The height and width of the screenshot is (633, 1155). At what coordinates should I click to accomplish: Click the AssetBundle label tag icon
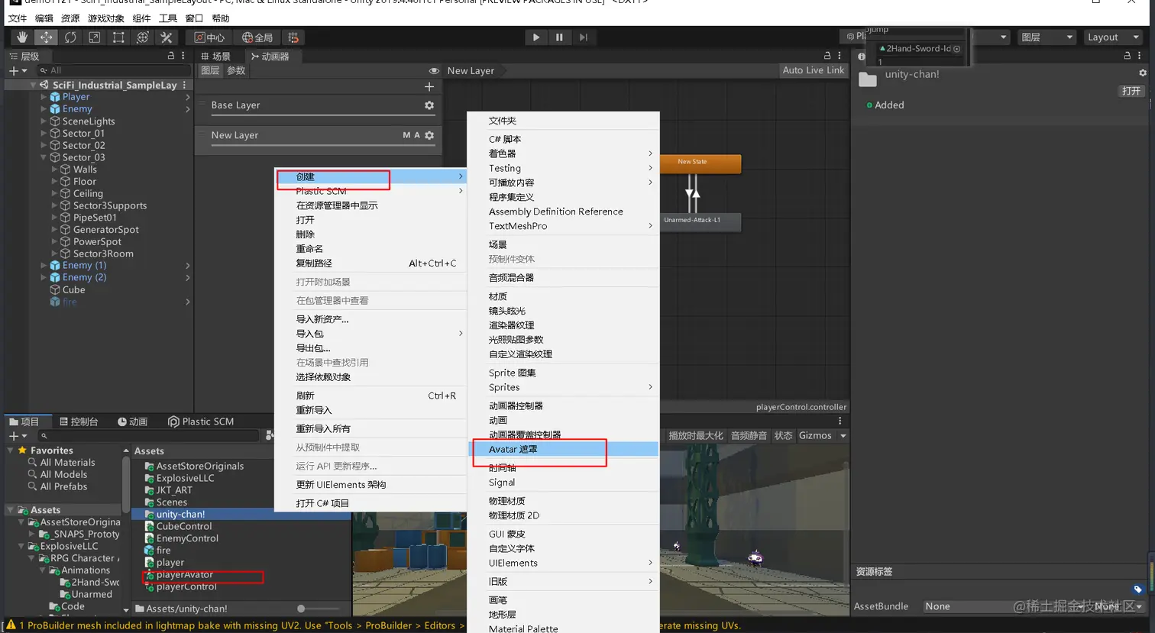(1137, 589)
